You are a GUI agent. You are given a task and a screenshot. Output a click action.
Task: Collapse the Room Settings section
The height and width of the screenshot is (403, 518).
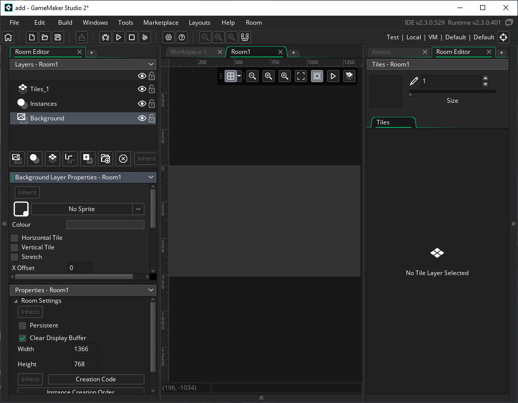click(16, 301)
